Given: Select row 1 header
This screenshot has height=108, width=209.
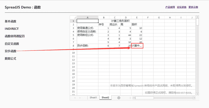Looking at the screenshot, I should point(73,21).
